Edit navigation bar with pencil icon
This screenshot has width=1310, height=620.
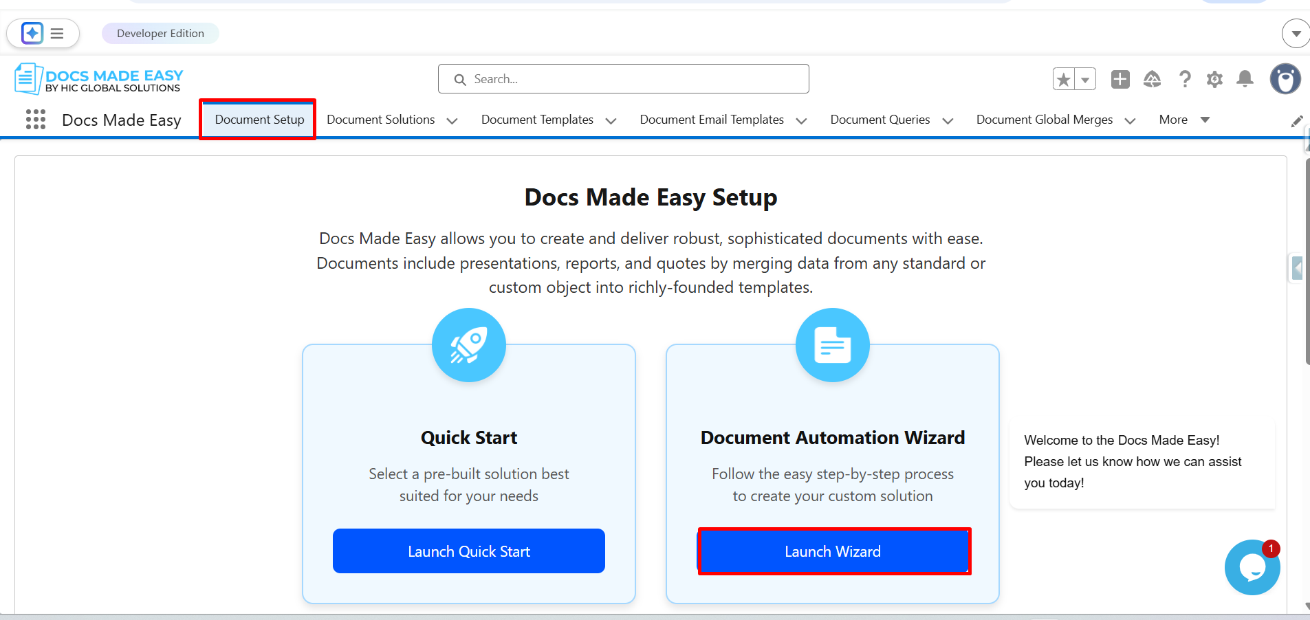click(1297, 121)
